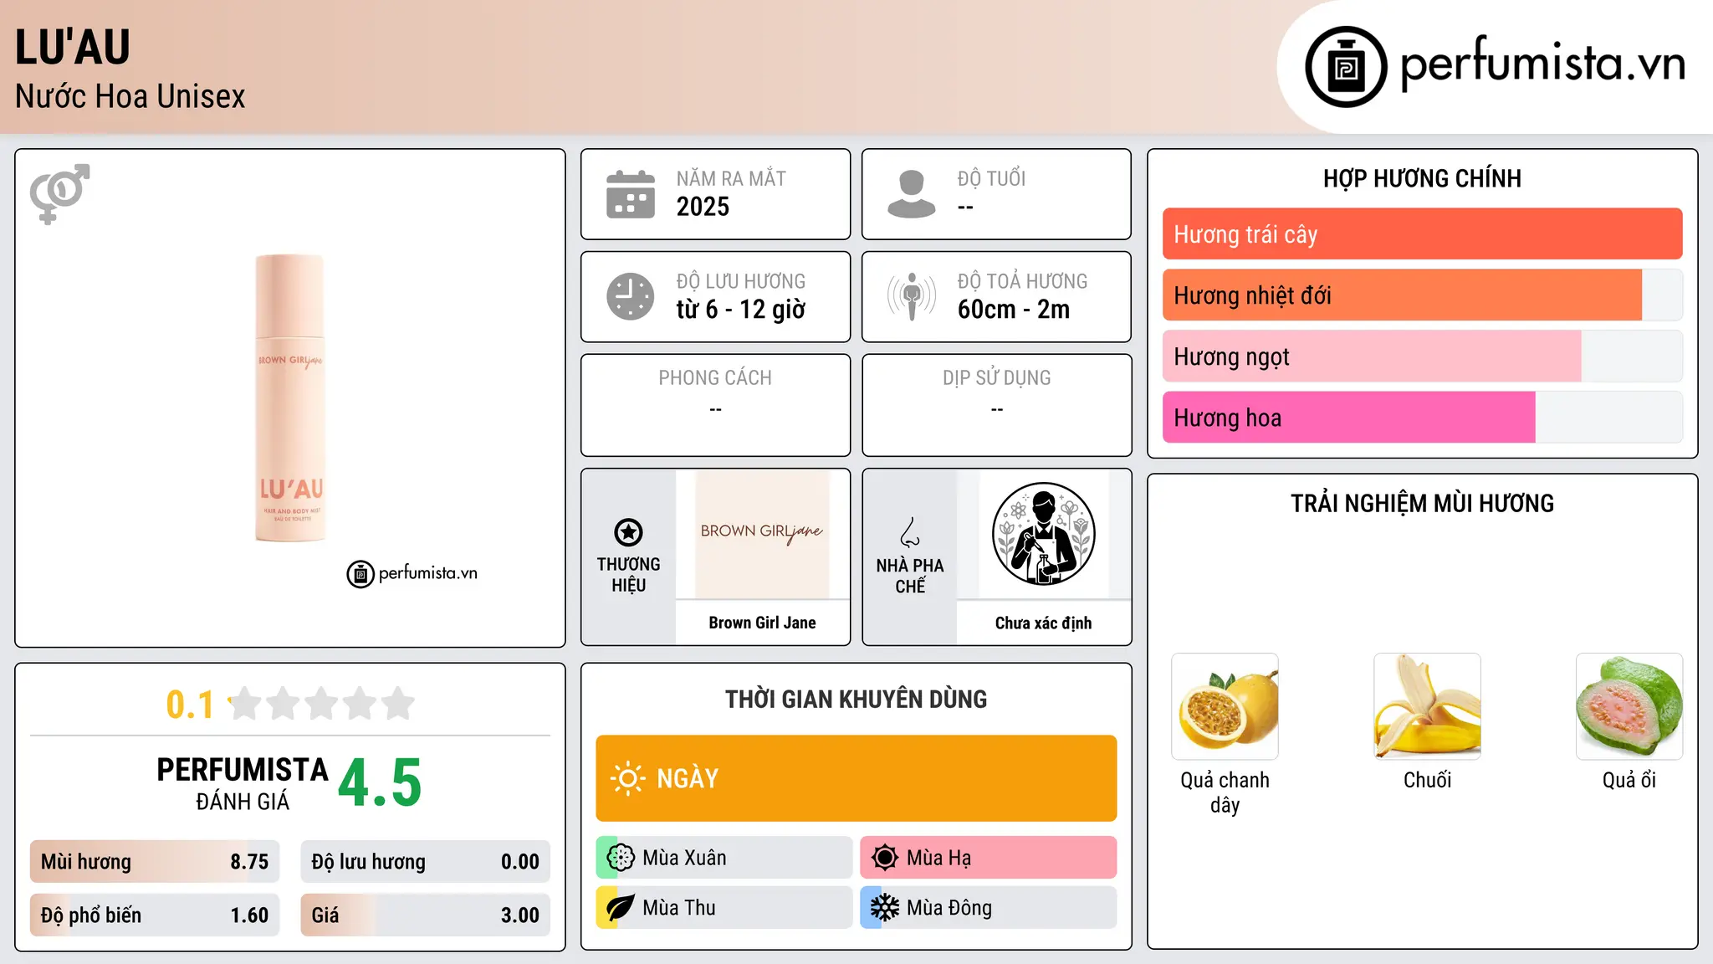Click the Giá 3.00 score bar
The image size is (1713, 964).
pos(425,915)
